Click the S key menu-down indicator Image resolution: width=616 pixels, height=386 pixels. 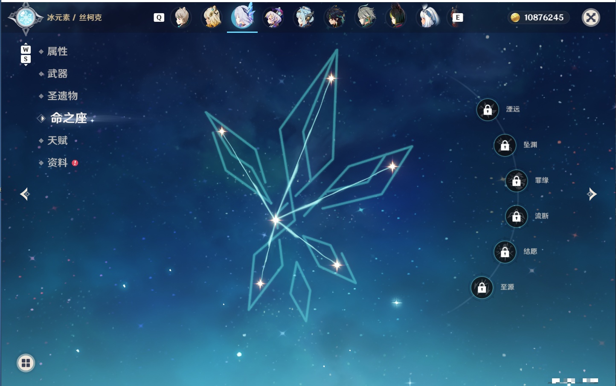point(26,59)
